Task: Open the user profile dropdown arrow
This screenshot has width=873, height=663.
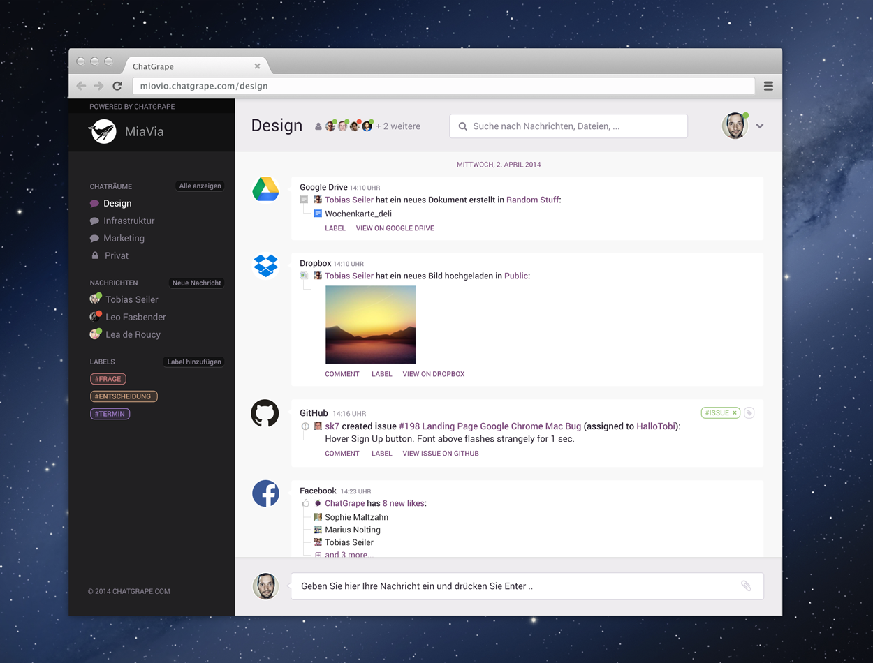Action: [x=760, y=126]
